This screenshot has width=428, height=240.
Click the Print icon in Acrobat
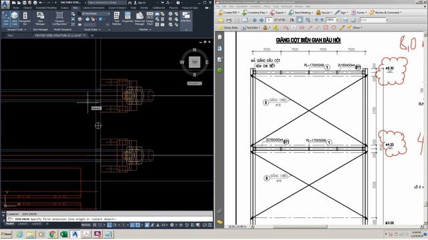[x=229, y=20]
